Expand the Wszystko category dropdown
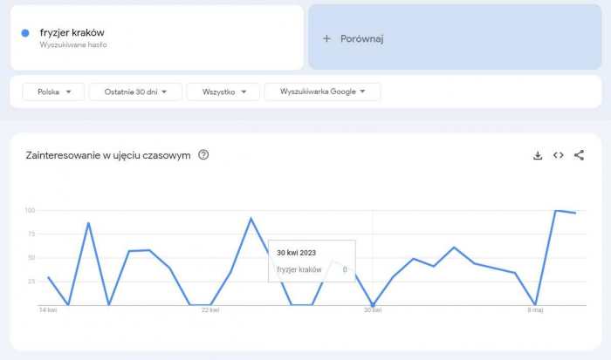The width and height of the screenshot is (611, 360). point(224,92)
